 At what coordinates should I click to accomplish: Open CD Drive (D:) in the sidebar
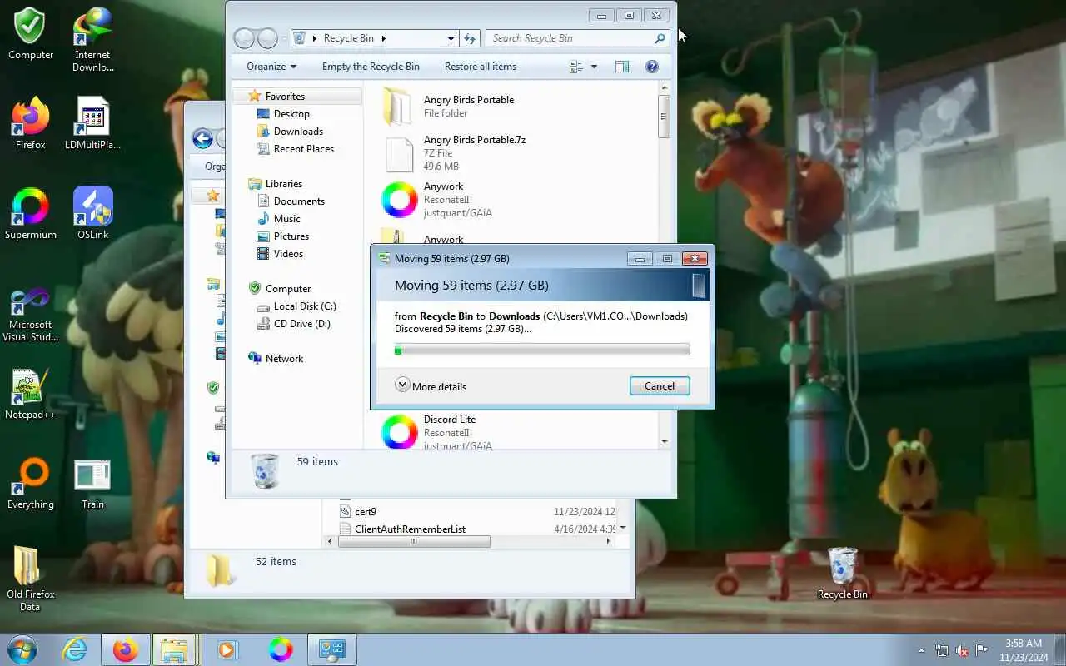pyautogui.click(x=302, y=324)
